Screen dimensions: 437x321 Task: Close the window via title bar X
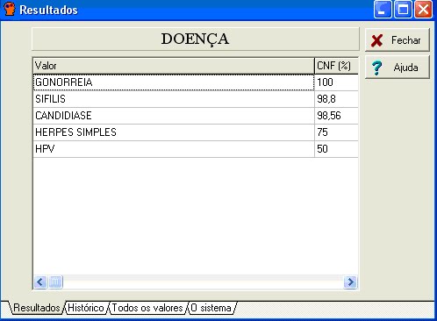coord(424,10)
